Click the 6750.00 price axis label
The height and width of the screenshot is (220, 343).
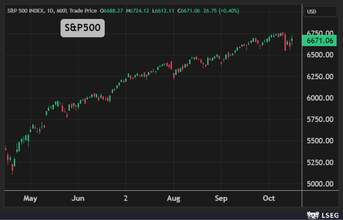click(x=319, y=34)
